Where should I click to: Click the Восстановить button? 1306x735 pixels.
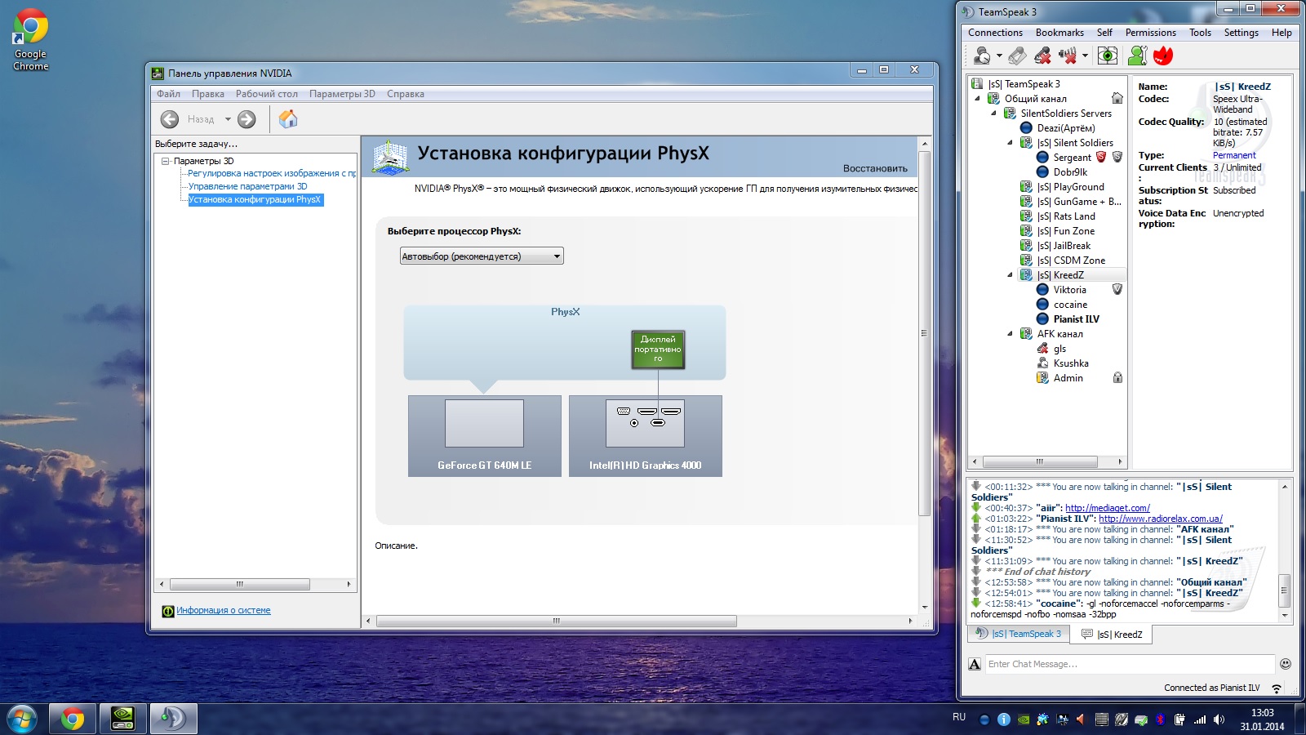[x=875, y=168]
